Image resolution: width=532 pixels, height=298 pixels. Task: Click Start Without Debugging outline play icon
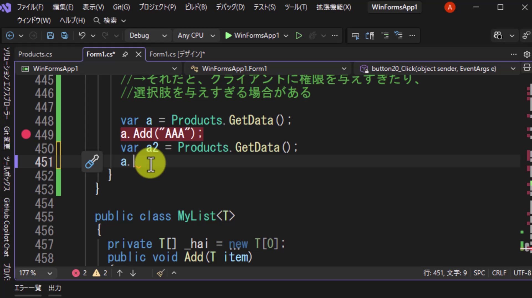pyautogui.click(x=299, y=35)
